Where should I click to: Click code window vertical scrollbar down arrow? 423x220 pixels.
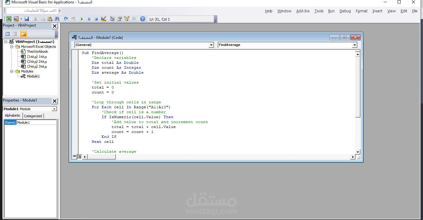point(358,152)
